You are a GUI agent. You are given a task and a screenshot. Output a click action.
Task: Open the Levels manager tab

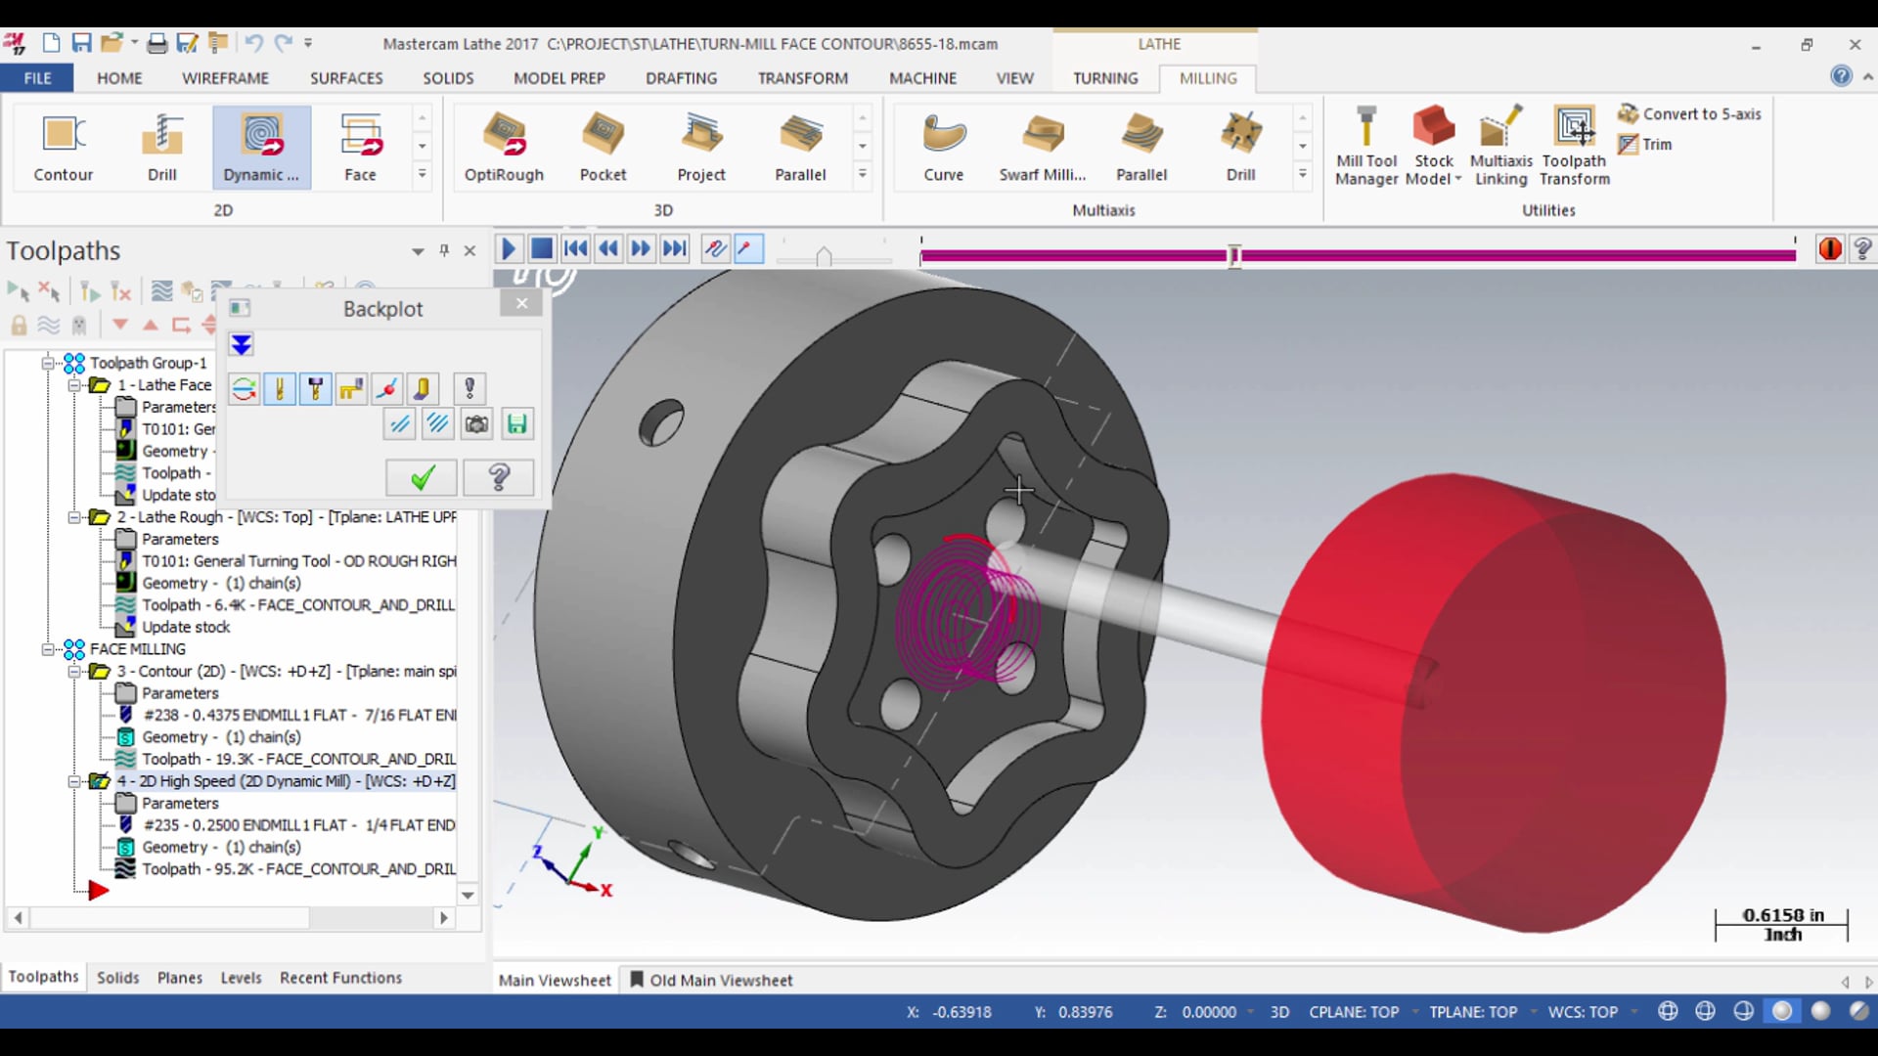(241, 978)
